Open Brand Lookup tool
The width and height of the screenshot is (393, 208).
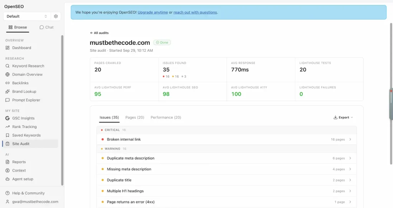coord(24,92)
